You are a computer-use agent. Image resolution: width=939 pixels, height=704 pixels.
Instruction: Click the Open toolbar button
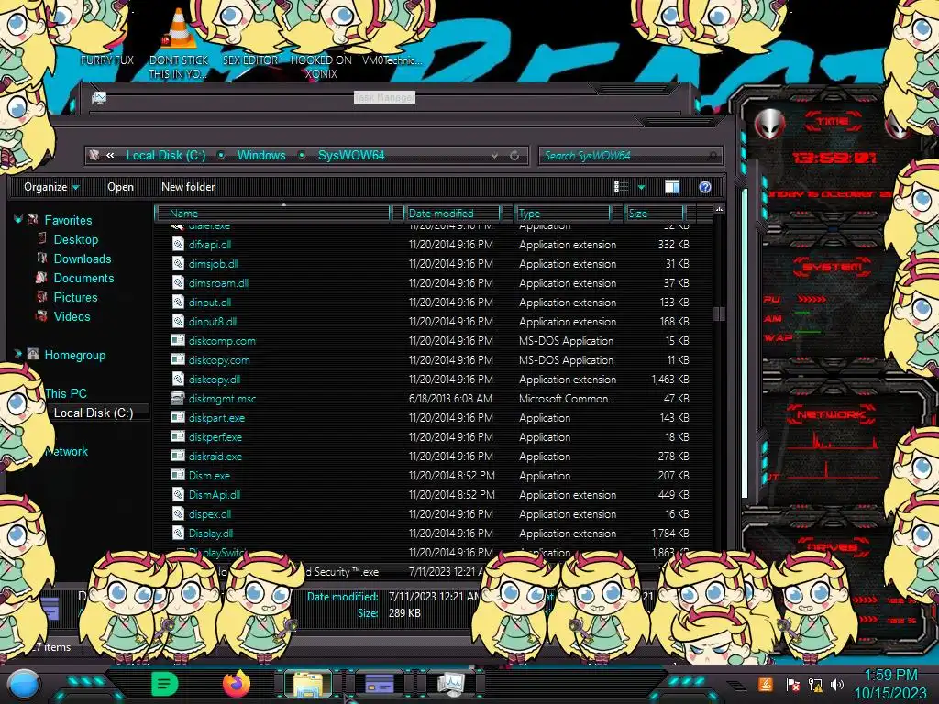tap(120, 187)
